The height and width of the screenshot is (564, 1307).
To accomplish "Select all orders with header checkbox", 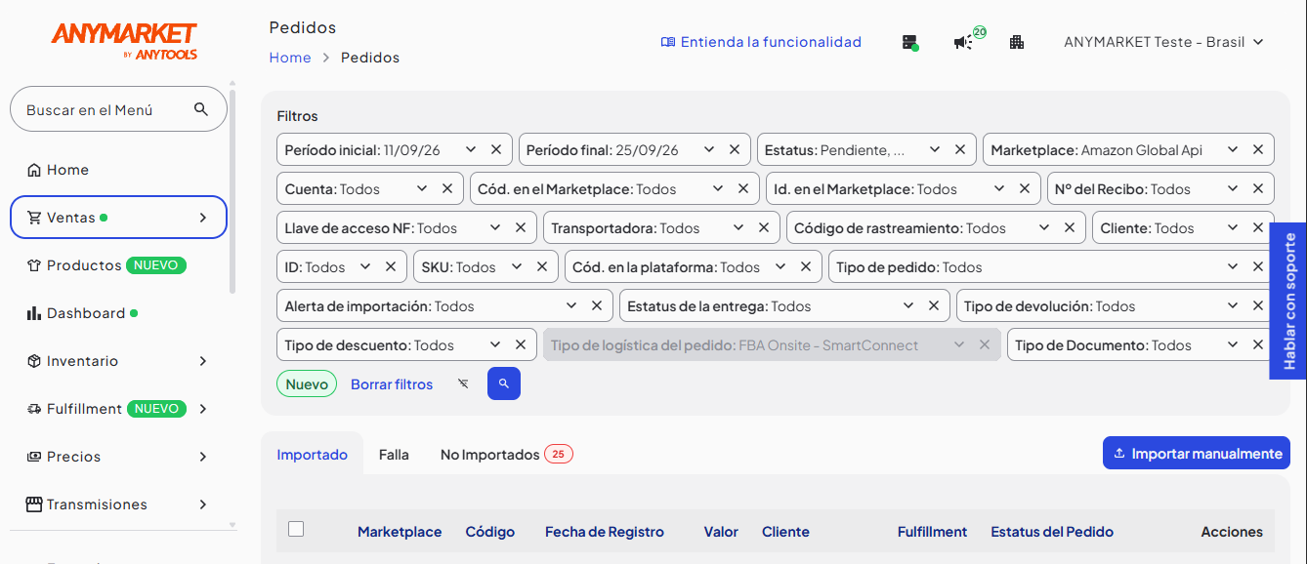I will [x=296, y=529].
